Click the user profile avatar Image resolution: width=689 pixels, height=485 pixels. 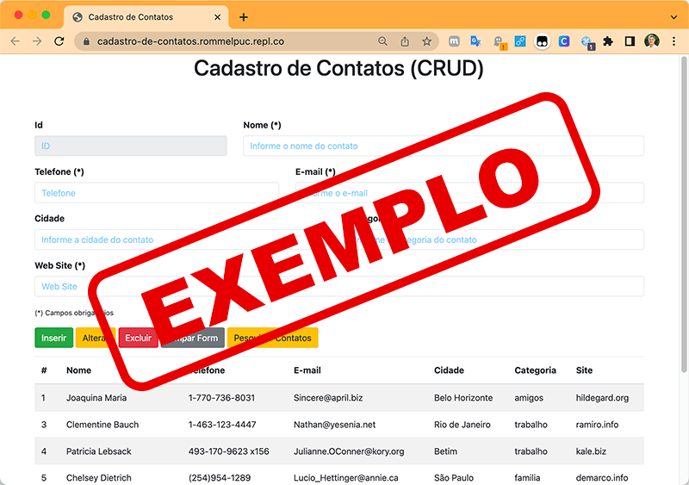pyautogui.click(x=652, y=41)
